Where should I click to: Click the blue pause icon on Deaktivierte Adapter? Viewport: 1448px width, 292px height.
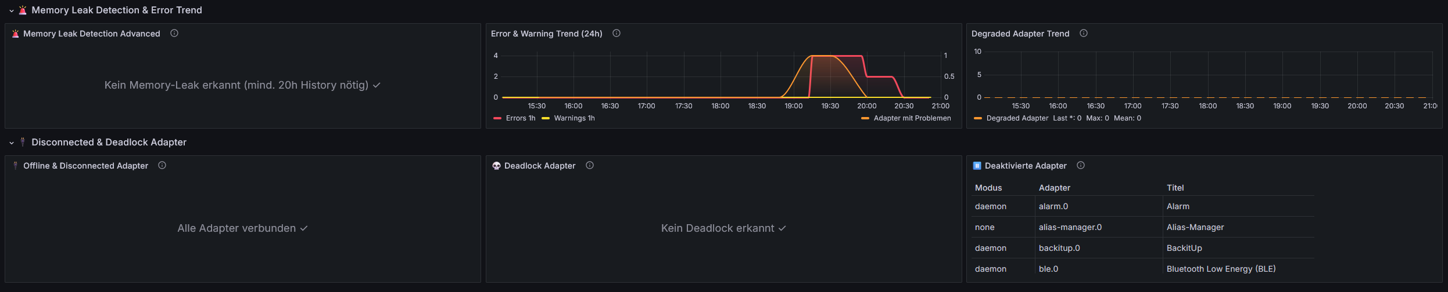coord(977,166)
